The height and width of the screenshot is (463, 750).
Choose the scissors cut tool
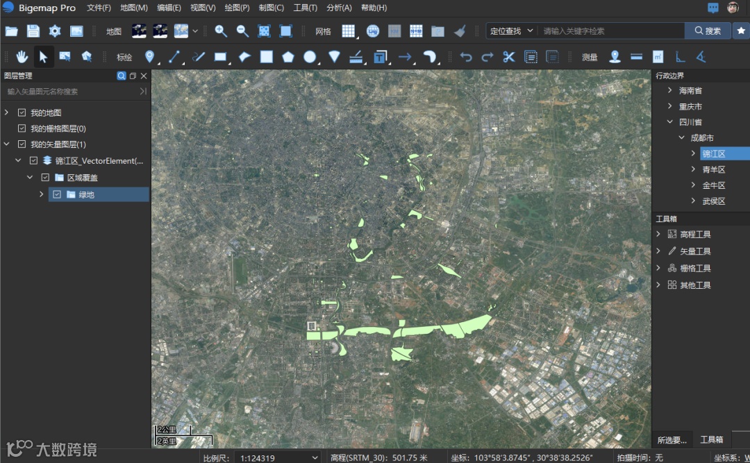[x=509, y=57]
